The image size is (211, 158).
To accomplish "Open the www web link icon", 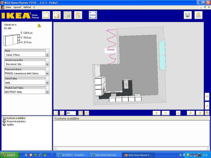I will coord(93,15).
